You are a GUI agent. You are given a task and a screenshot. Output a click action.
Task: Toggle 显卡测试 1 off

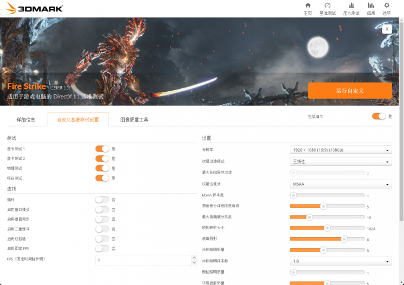pos(102,149)
